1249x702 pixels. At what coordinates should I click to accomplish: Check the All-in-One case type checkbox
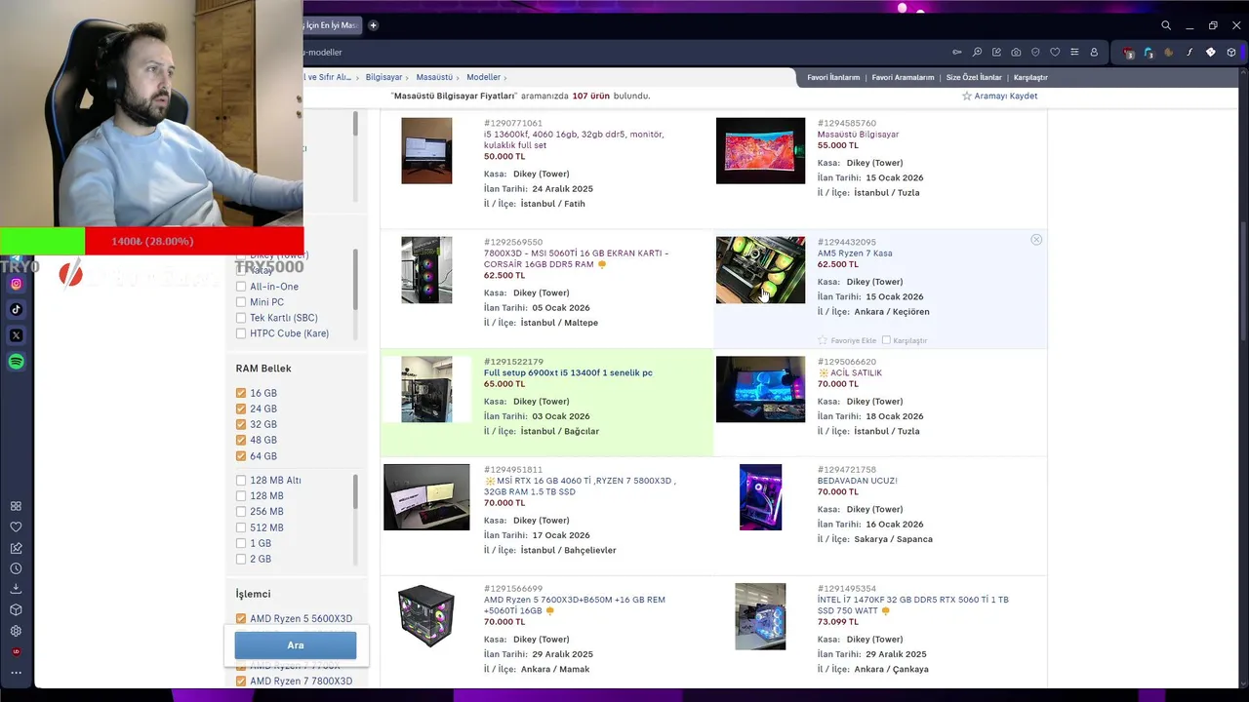coord(241,287)
